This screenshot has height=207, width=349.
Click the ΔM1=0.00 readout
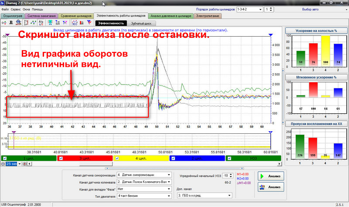pyautogui.click(x=243, y=183)
